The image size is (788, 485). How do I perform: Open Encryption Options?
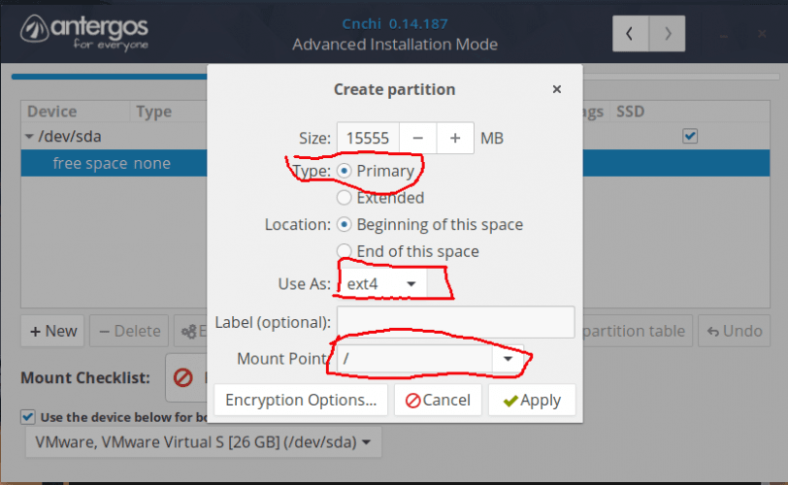pyautogui.click(x=301, y=401)
